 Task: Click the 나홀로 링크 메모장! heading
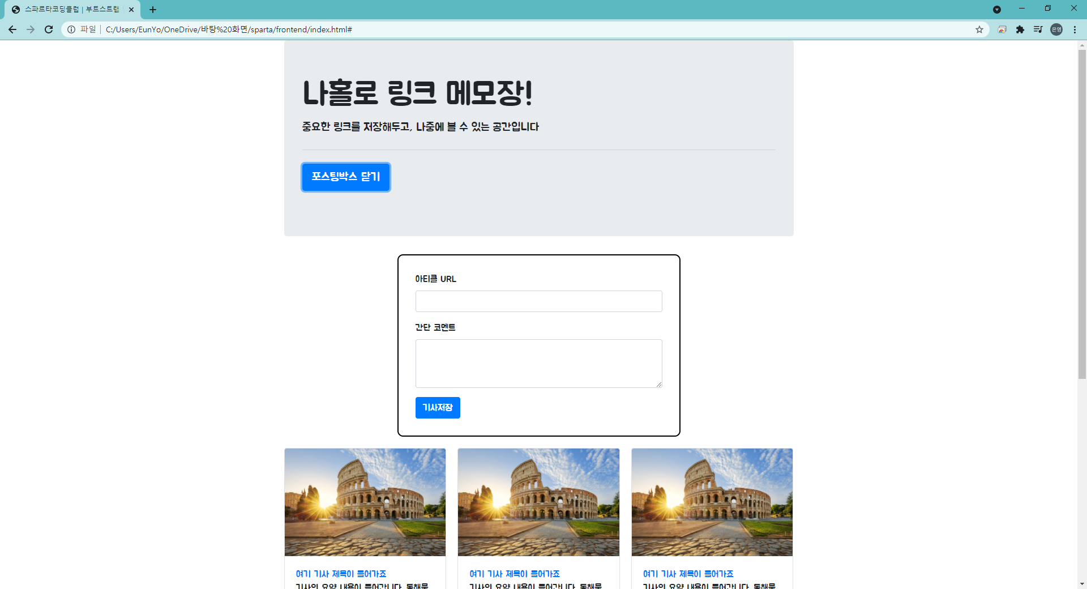[x=417, y=93]
